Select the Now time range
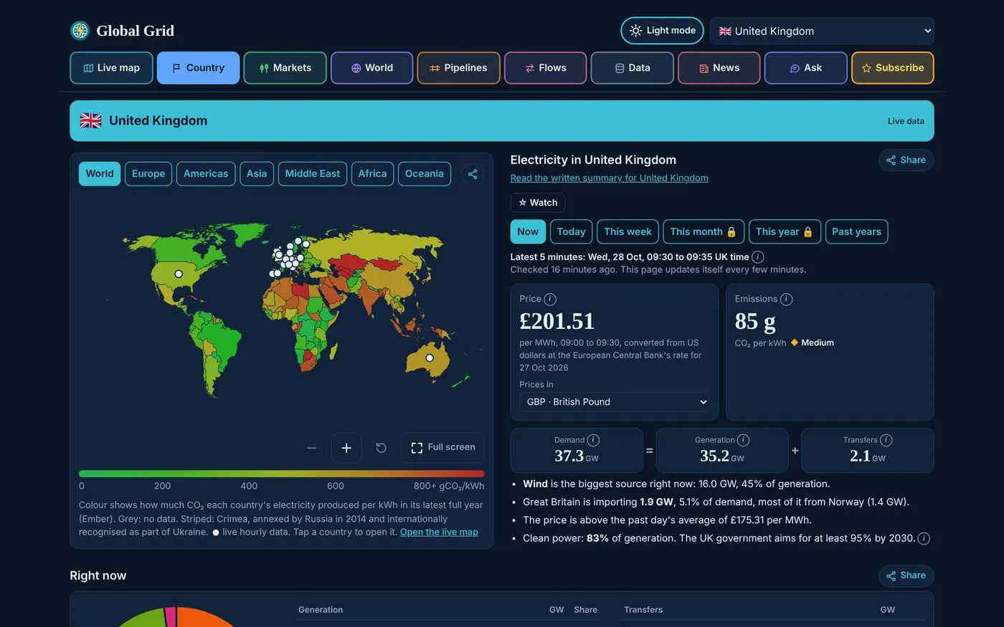Viewport: 1004px width, 627px height. pos(528,231)
